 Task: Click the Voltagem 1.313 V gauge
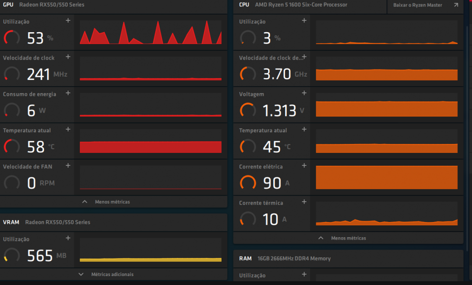pos(248,110)
